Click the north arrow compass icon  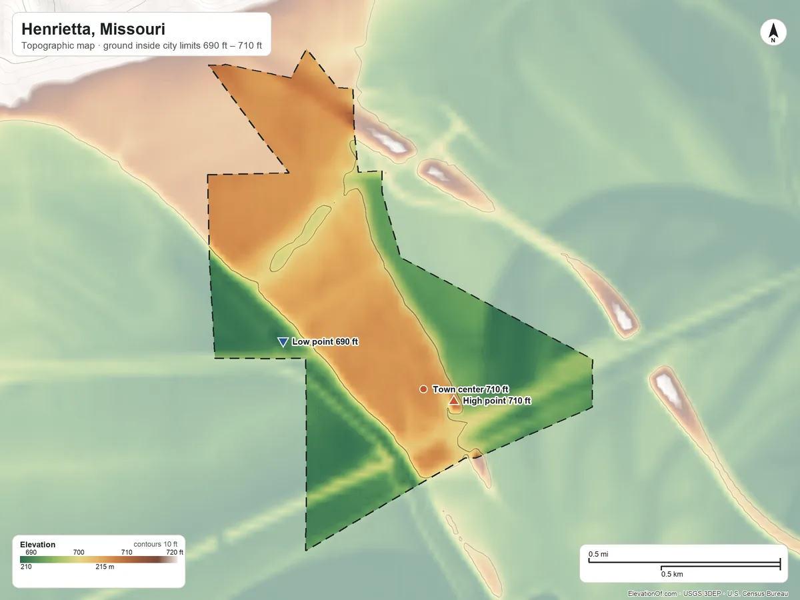[773, 33]
